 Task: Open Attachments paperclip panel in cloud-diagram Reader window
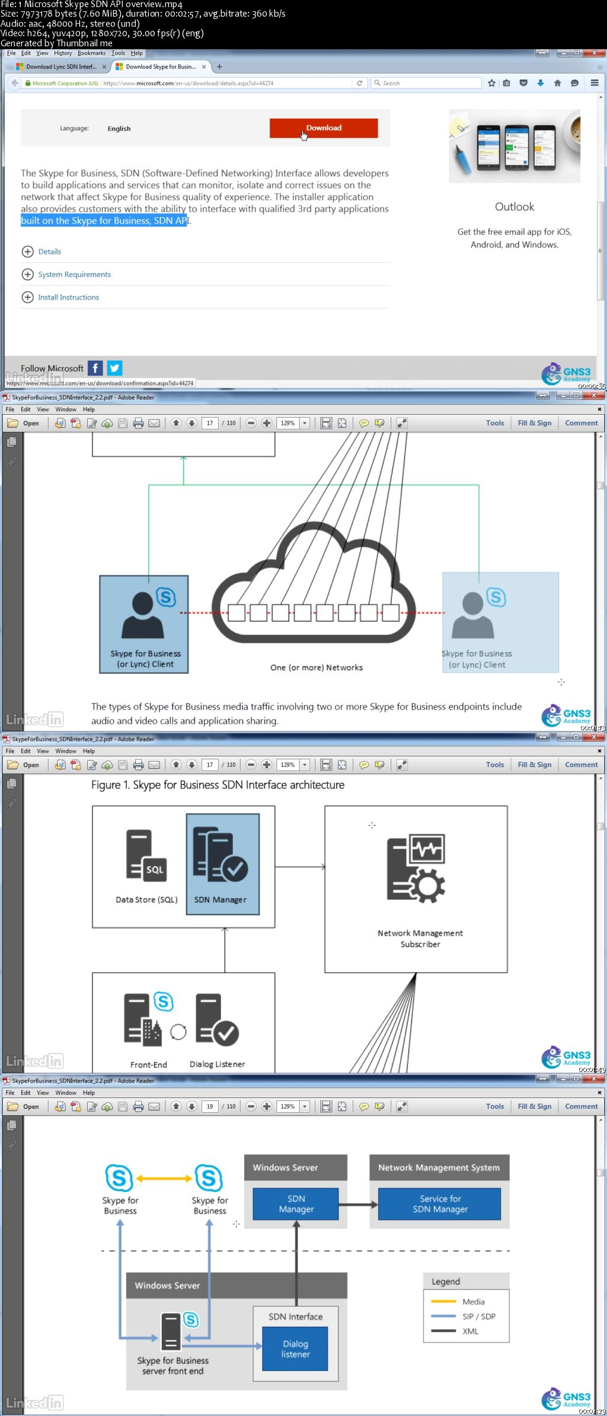[x=11, y=463]
